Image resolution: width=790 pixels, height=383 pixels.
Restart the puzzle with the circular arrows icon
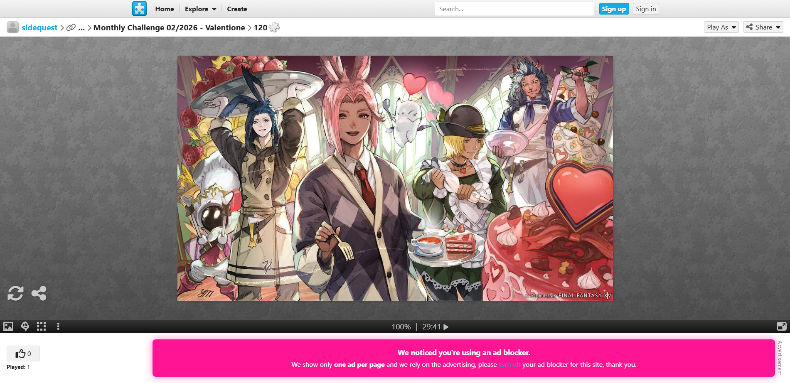pyautogui.click(x=15, y=293)
